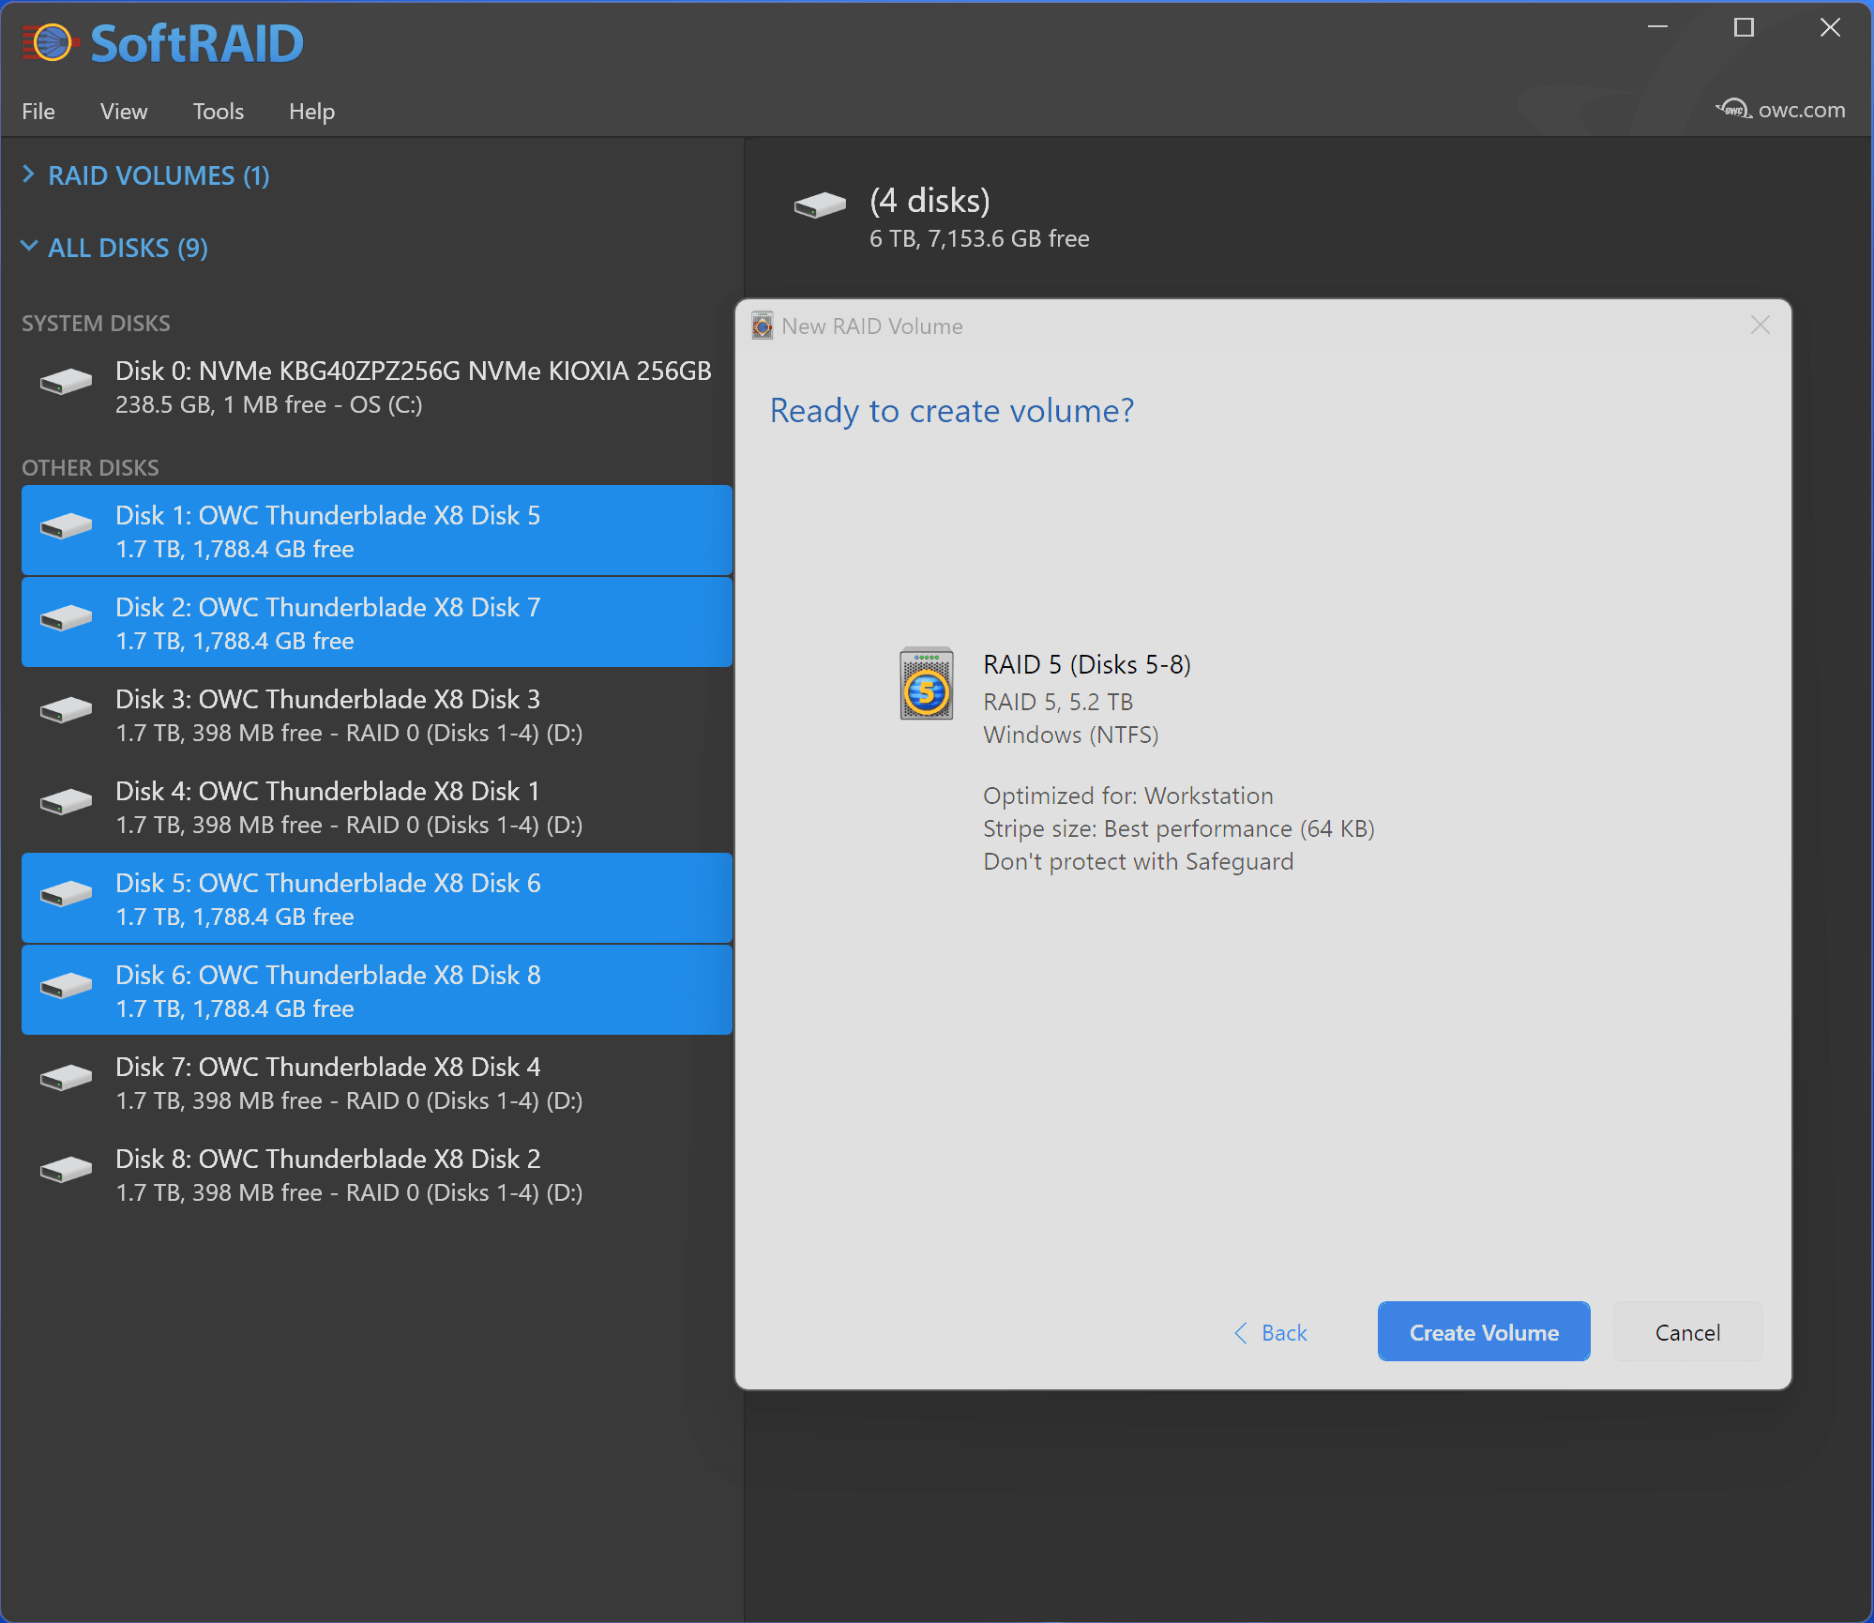The width and height of the screenshot is (1874, 1623).
Task: Expand the RAID VOLUMES section
Action: (x=28, y=174)
